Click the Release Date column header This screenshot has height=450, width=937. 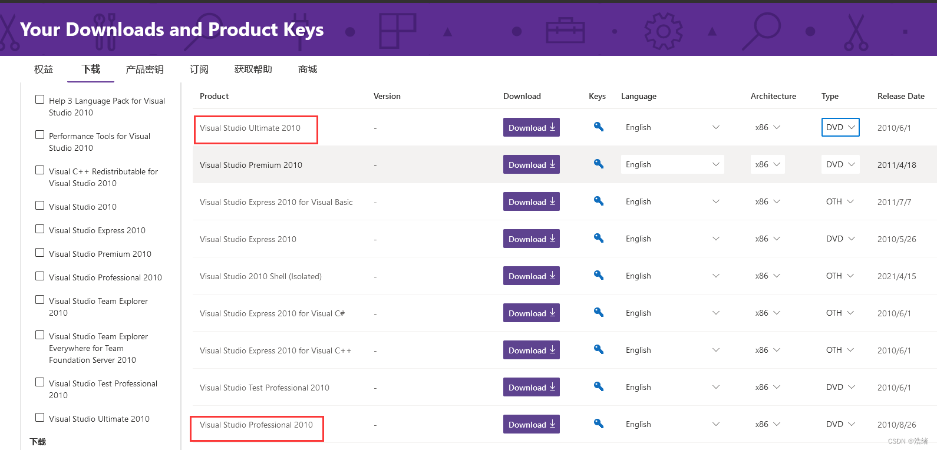(x=900, y=96)
